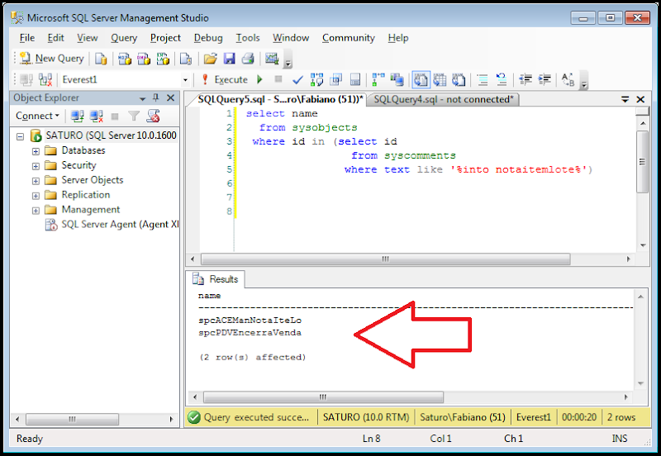The width and height of the screenshot is (661, 456).
Task: Click the Execute query button
Action: [224, 80]
